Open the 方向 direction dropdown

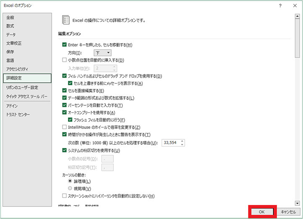point(102,53)
